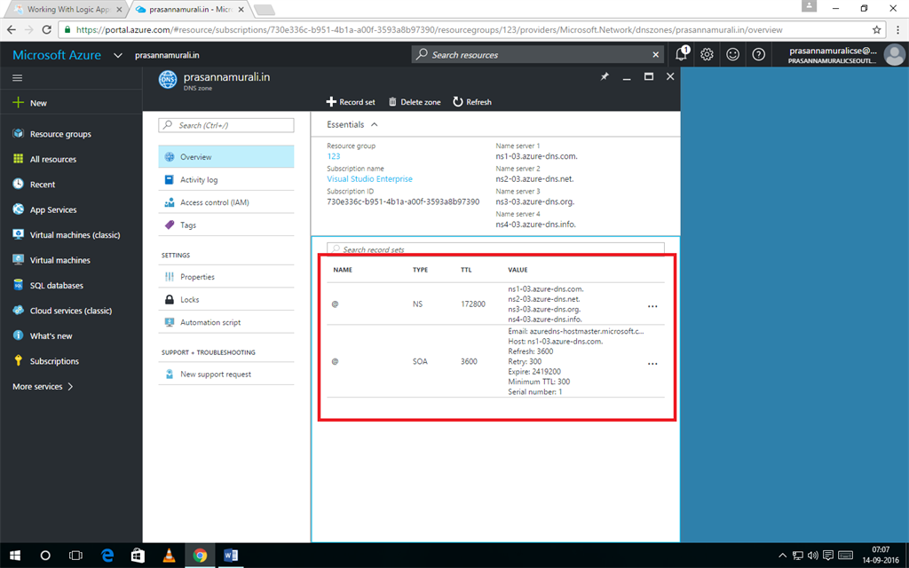Open Visual Studio Enterprise subscription link
This screenshot has width=909, height=568.
pyautogui.click(x=370, y=179)
